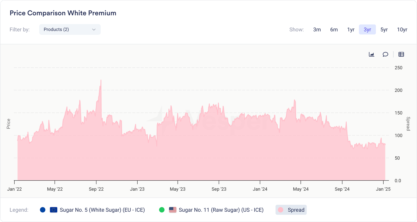This screenshot has height=222, width=417.
Task: Click the green Sugar No. 11 dot
Action: coord(162,210)
